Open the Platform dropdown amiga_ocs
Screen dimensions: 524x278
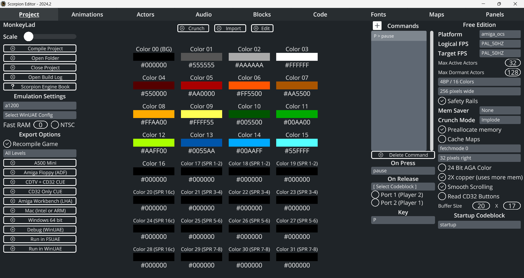pos(500,34)
